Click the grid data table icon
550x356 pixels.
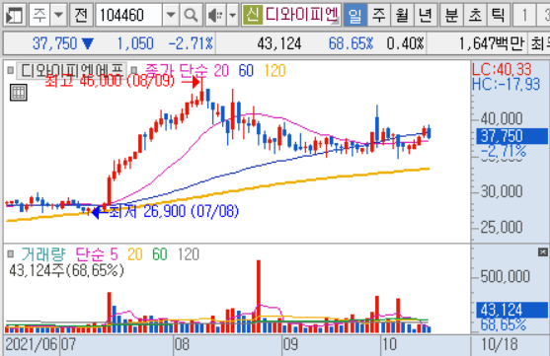click(18, 93)
